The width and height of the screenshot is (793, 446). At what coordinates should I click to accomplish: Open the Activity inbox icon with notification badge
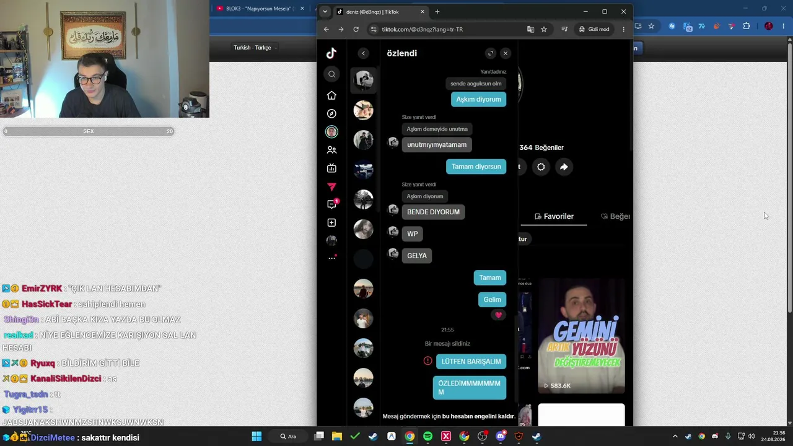[x=332, y=204]
